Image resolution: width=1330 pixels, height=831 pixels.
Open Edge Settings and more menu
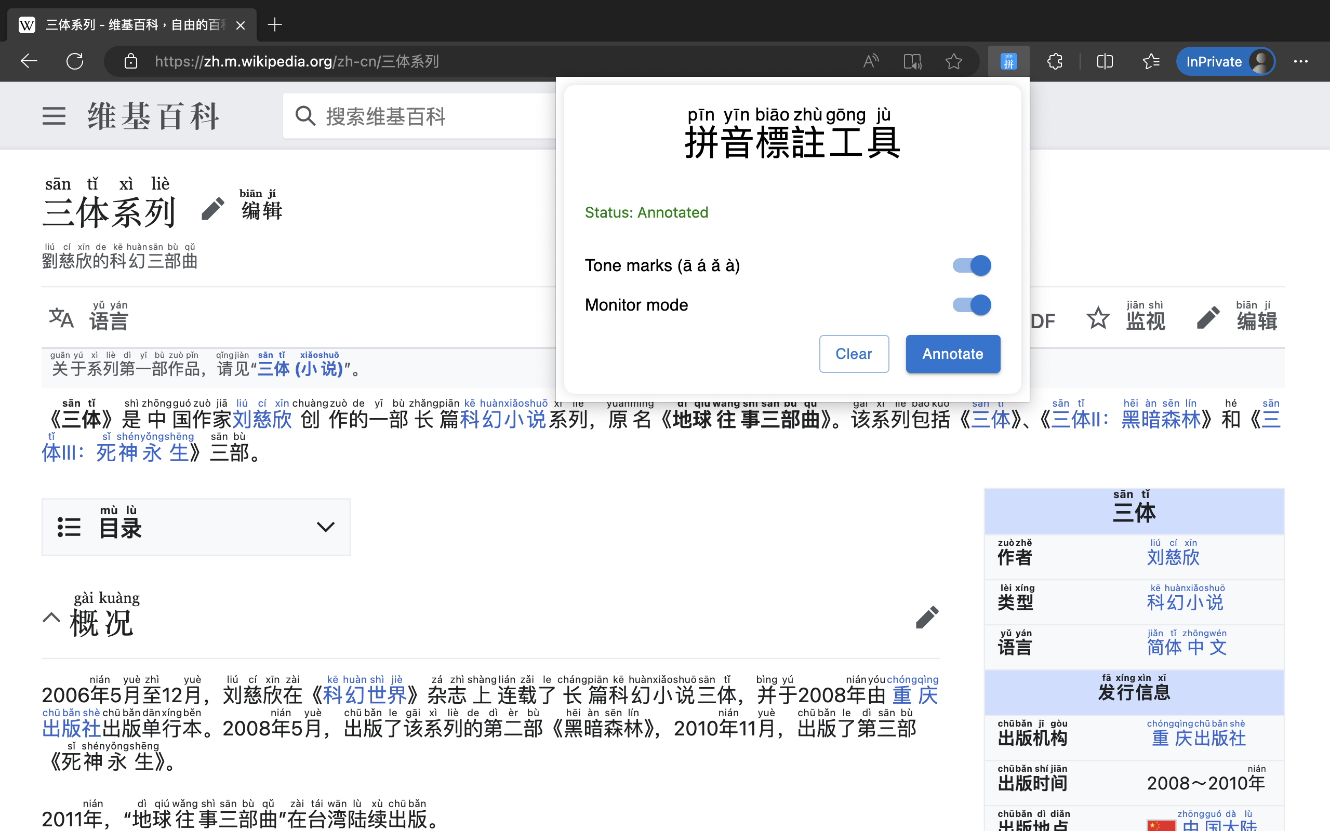coord(1300,61)
